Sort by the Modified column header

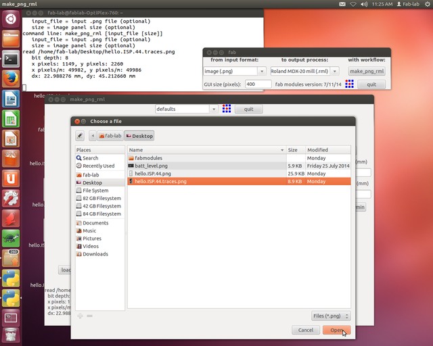coord(328,150)
